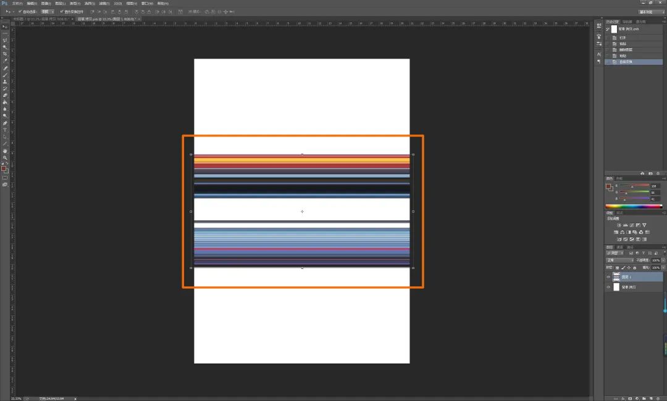The image size is (667, 401).
Task: Add layer style fx icon
Action: tap(623, 399)
